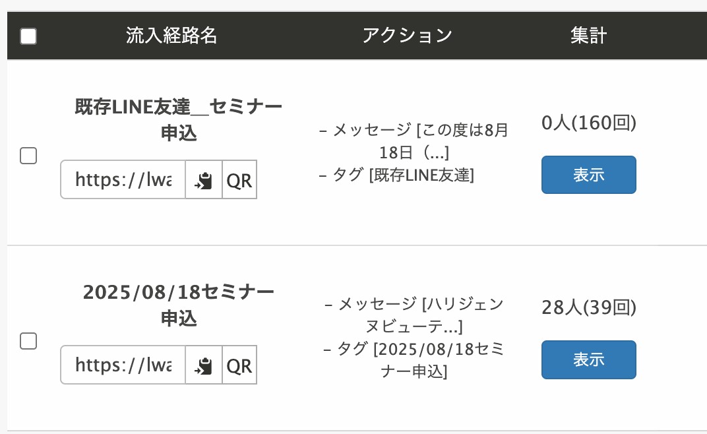Viewport: 707px width, 434px height.
Task: Check the 2025/08/18セミナー申込 row checkbox
Action: [x=28, y=341]
